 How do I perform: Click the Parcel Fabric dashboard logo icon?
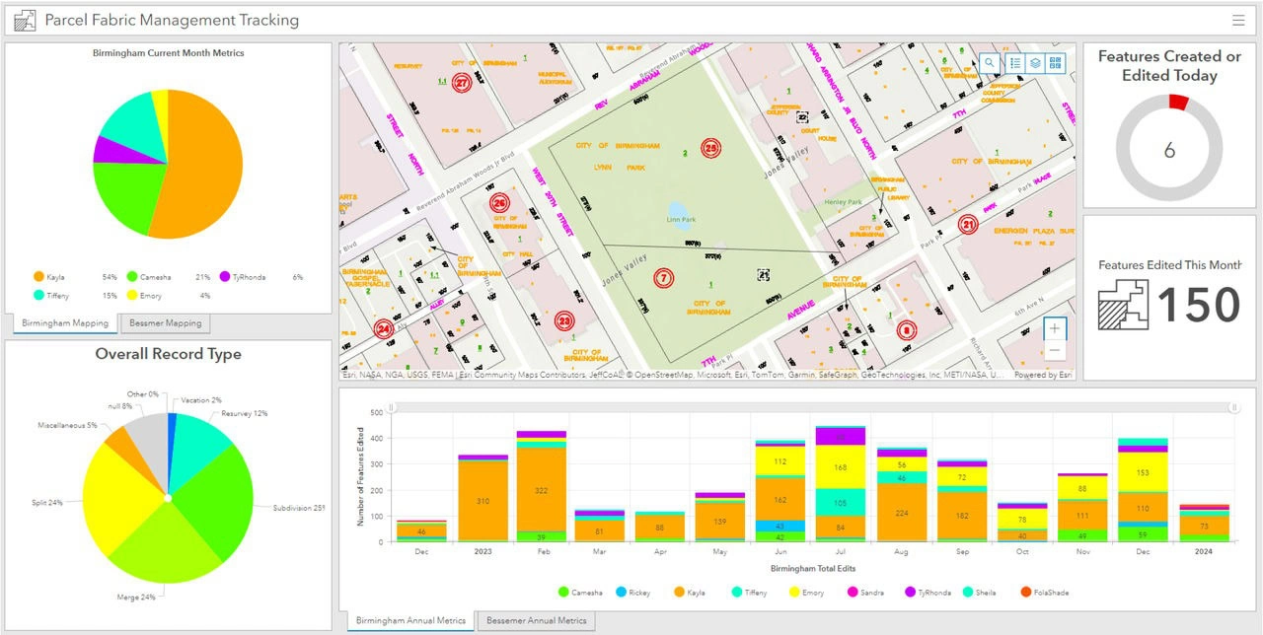click(25, 20)
